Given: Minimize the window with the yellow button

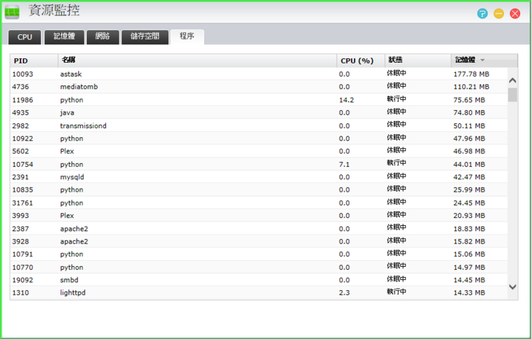Looking at the screenshot, I should tap(498, 14).
